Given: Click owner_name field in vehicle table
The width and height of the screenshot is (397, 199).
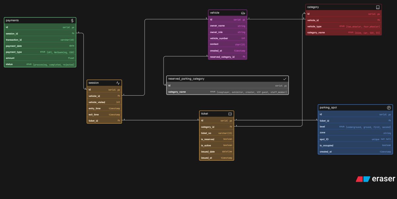Looking at the screenshot, I should 228,26.
